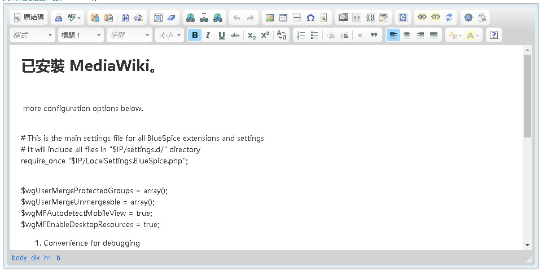Click the double curly braces template icon
Screen dimensions: 539x271
pos(370,17)
